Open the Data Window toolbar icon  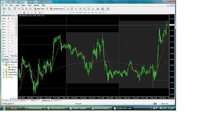[x=19, y=9]
